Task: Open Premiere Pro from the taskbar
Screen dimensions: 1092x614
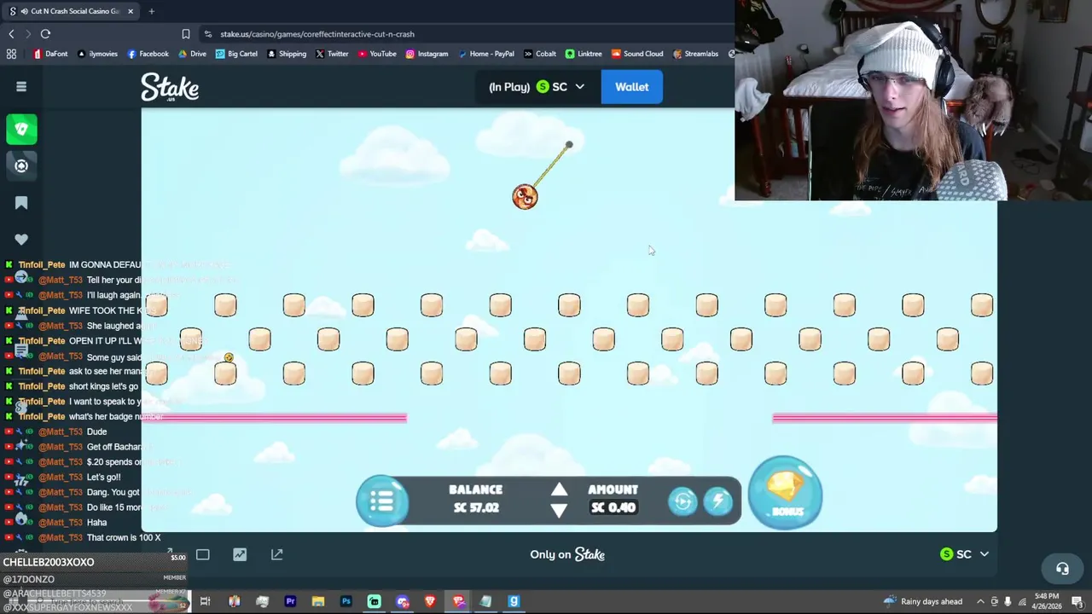Action: [x=290, y=601]
